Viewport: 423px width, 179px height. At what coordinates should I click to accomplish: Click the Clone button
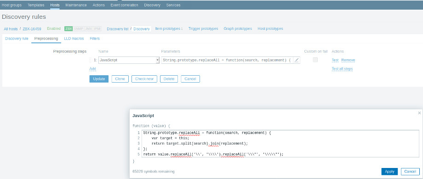click(x=120, y=79)
